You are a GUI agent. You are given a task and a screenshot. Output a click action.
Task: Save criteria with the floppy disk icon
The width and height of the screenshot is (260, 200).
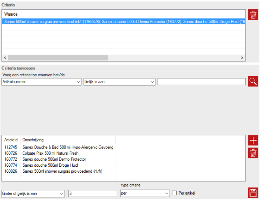(253, 193)
